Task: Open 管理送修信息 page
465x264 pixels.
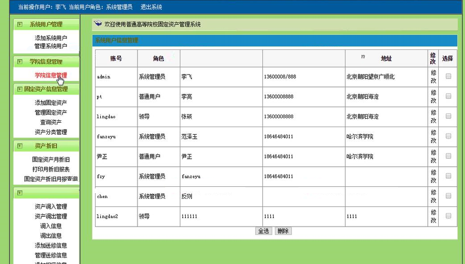Action: click(51, 255)
